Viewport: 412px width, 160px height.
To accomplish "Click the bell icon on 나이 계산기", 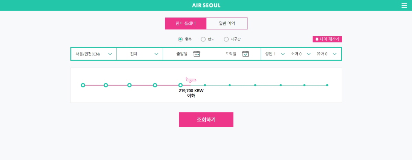I will pyautogui.click(x=316, y=39).
